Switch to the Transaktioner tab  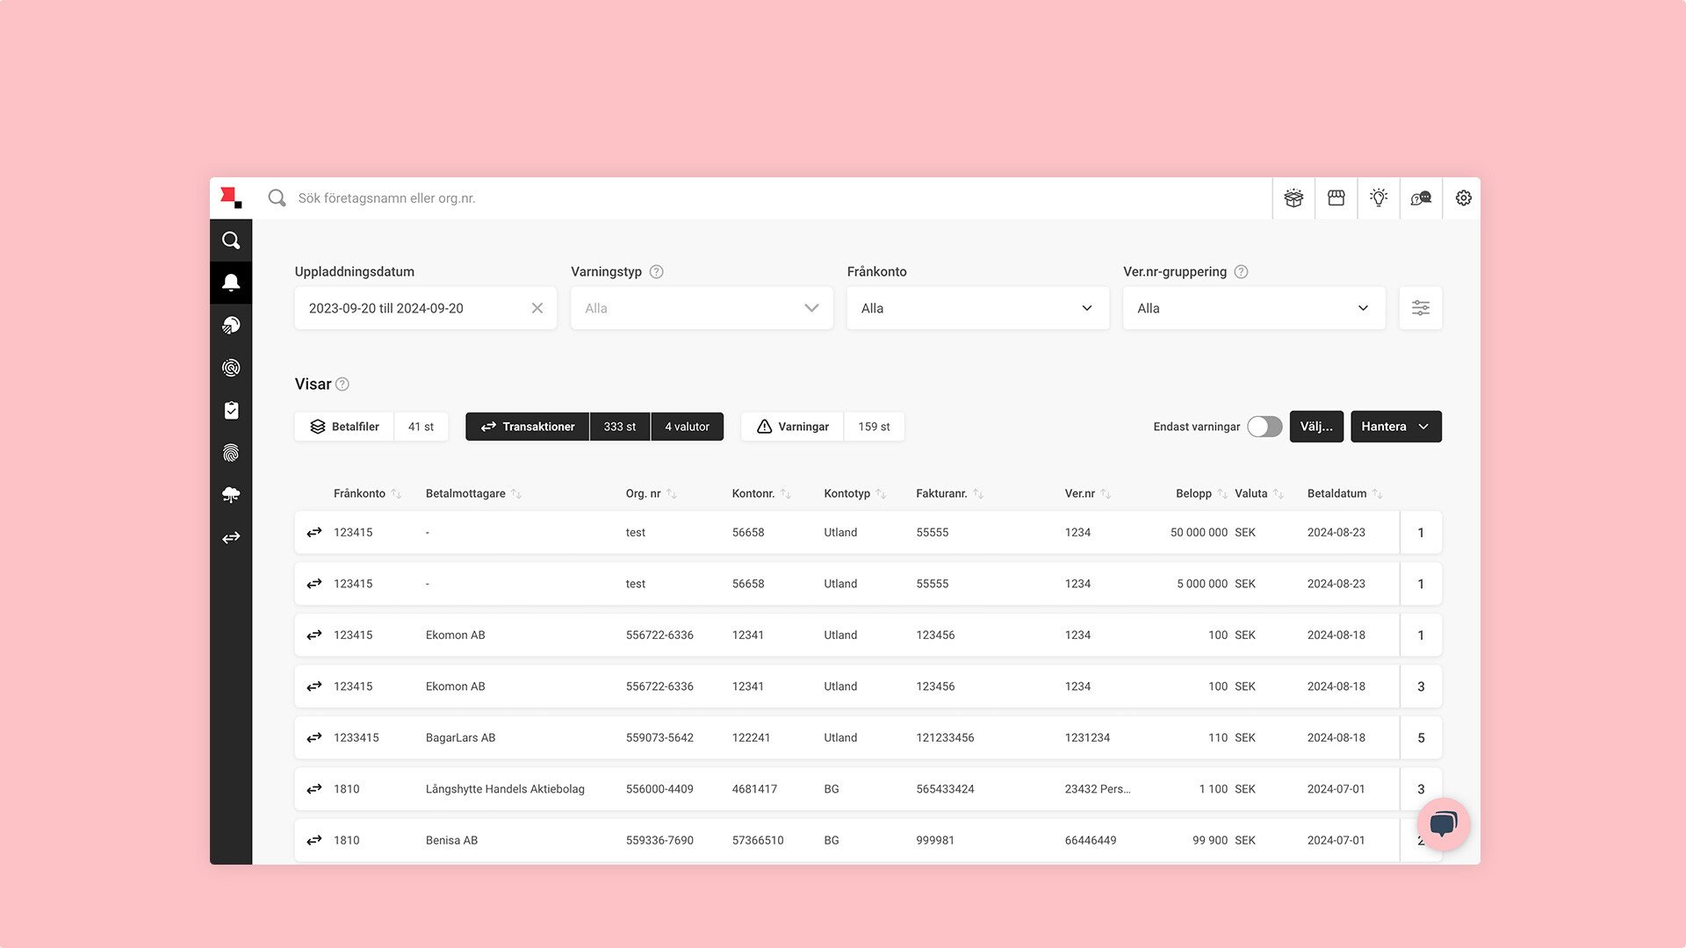point(527,427)
